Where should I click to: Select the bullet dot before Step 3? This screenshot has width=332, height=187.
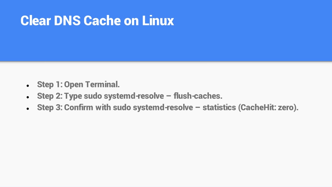(28, 109)
